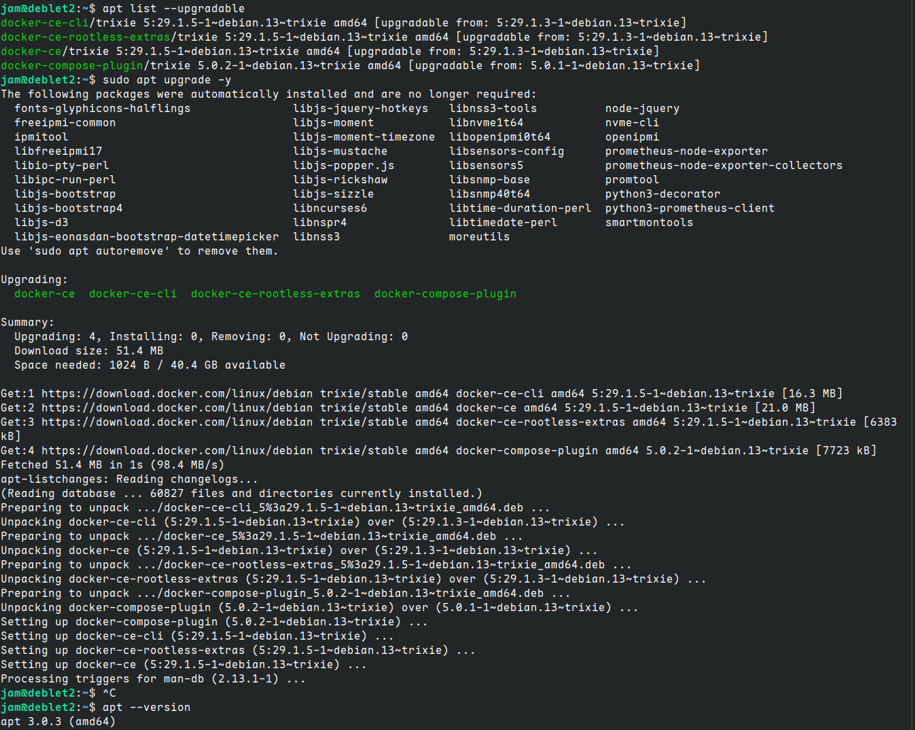
Task: Click the "sudo apt upgrade -y" command
Action: (x=166, y=80)
